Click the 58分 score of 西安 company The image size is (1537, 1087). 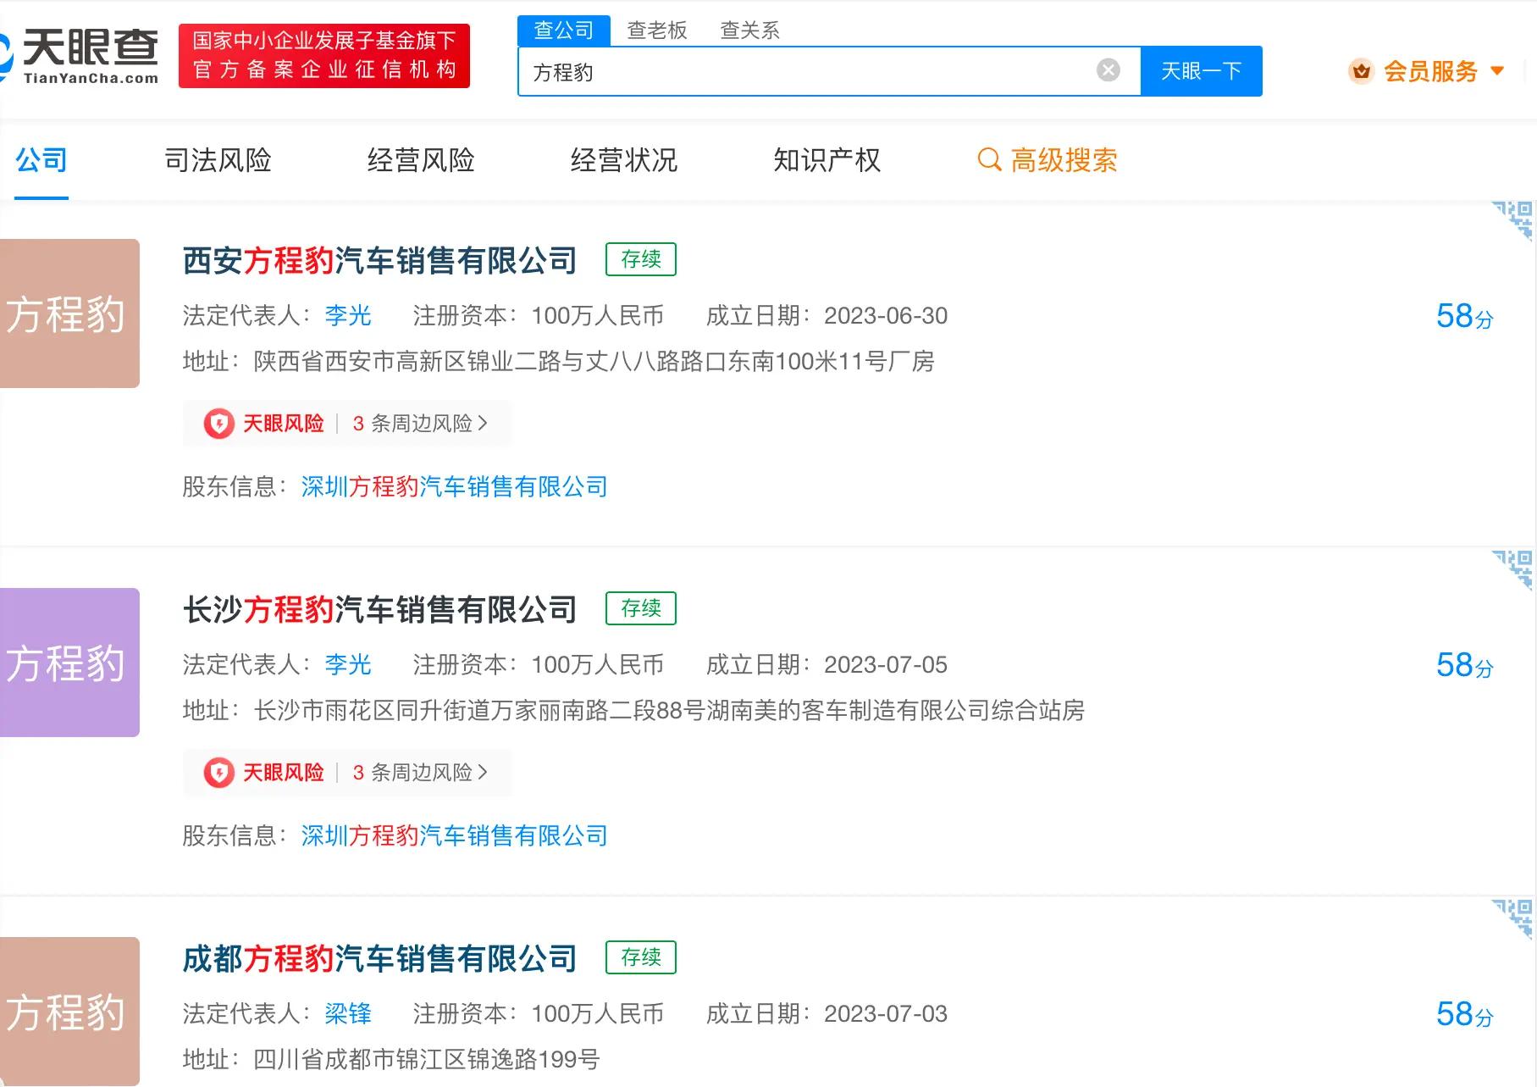(1465, 316)
